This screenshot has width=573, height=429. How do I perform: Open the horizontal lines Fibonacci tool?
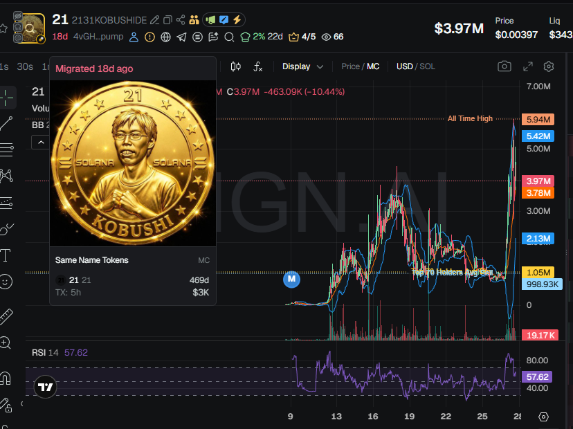coord(6,149)
